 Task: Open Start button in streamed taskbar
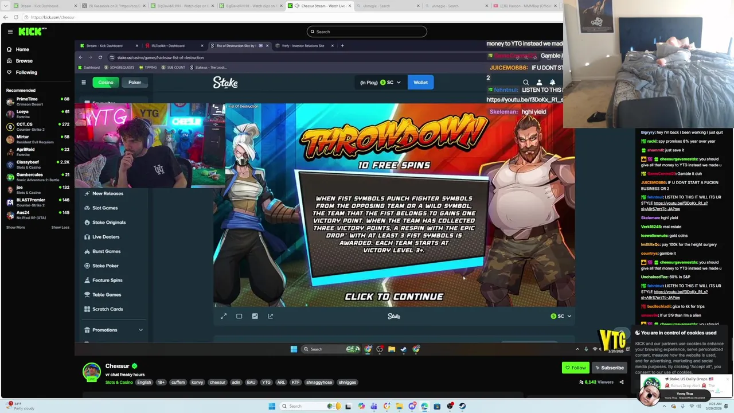(x=294, y=349)
